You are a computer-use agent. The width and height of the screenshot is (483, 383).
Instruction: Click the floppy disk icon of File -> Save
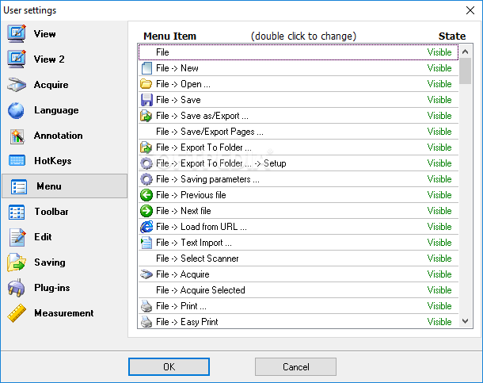tap(146, 100)
